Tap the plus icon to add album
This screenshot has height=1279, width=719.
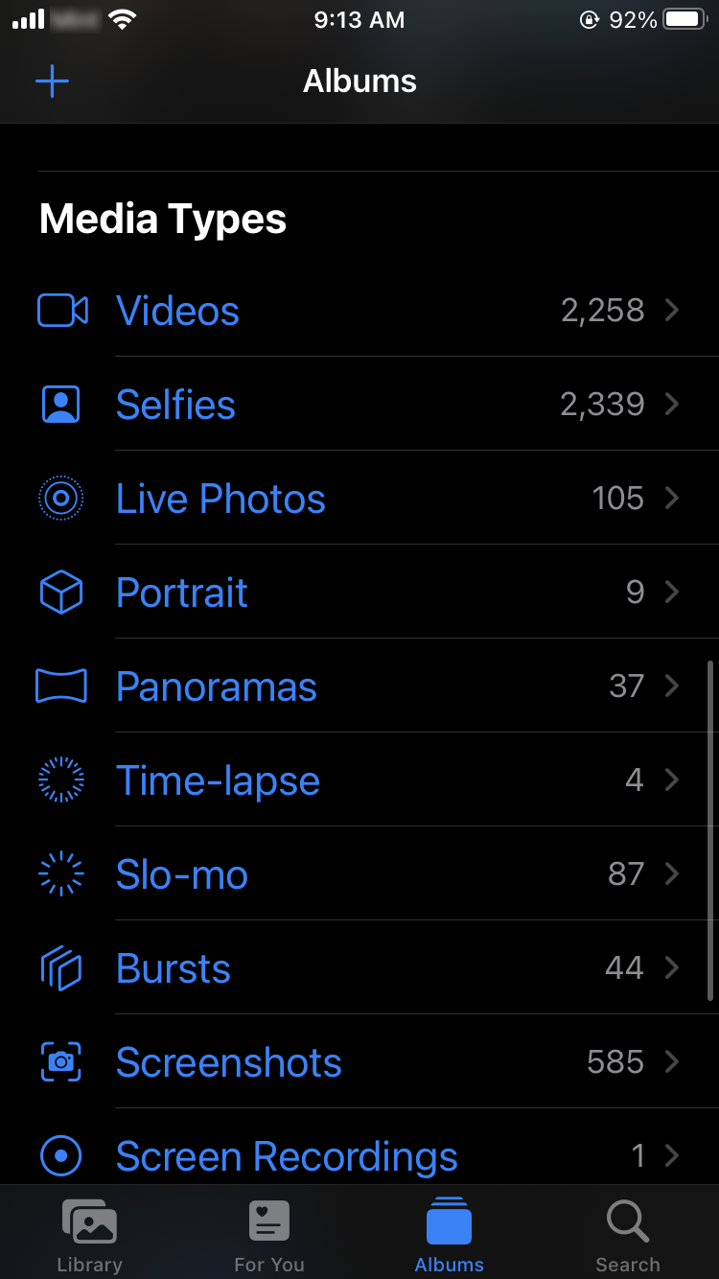(x=52, y=81)
